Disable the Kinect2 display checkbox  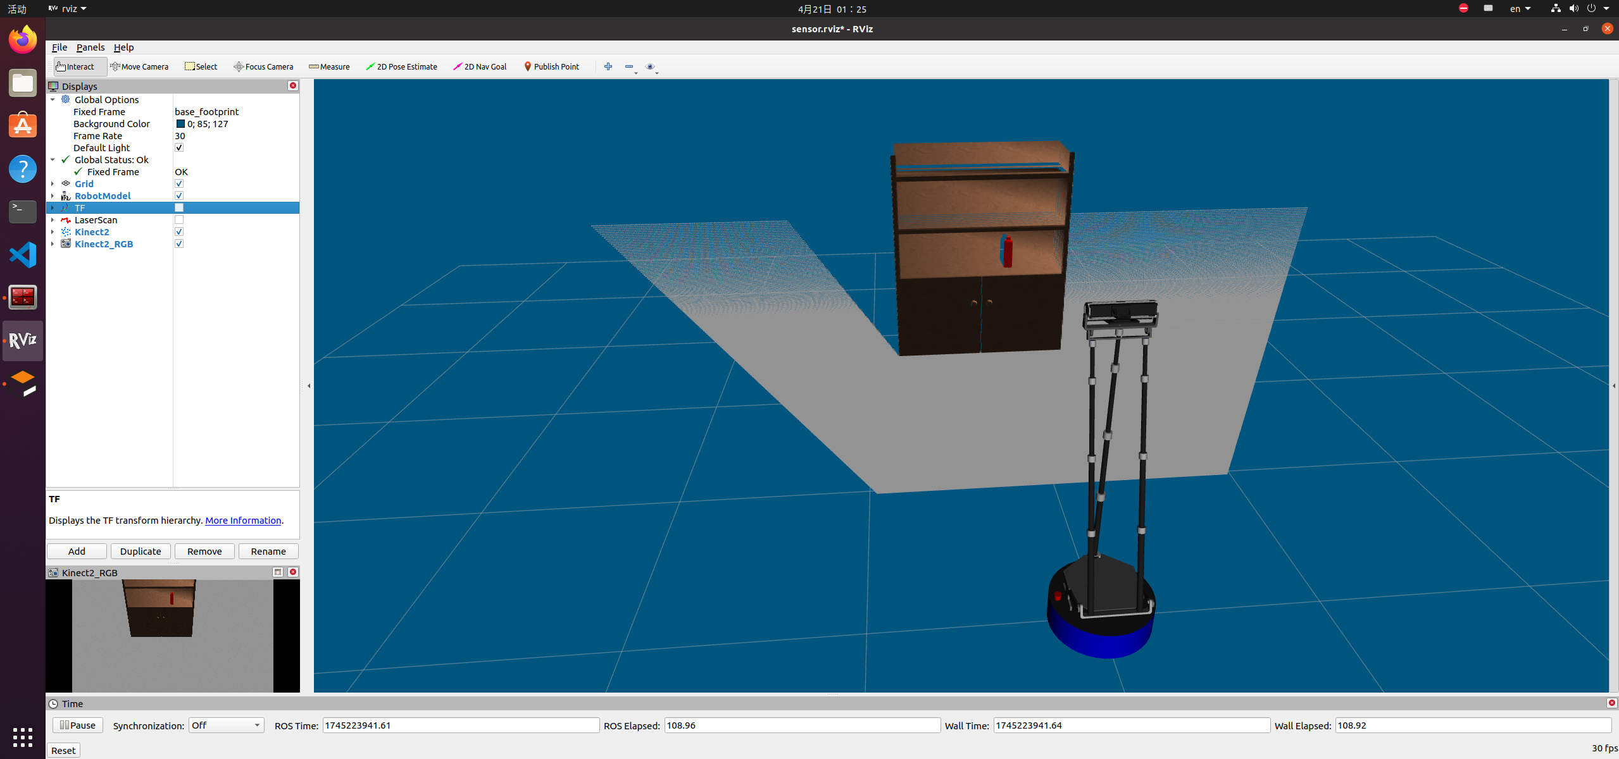click(x=179, y=232)
